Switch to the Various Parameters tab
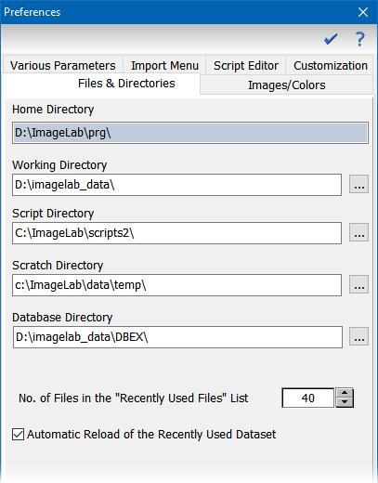Viewport: 378px width, 483px height. (62, 65)
